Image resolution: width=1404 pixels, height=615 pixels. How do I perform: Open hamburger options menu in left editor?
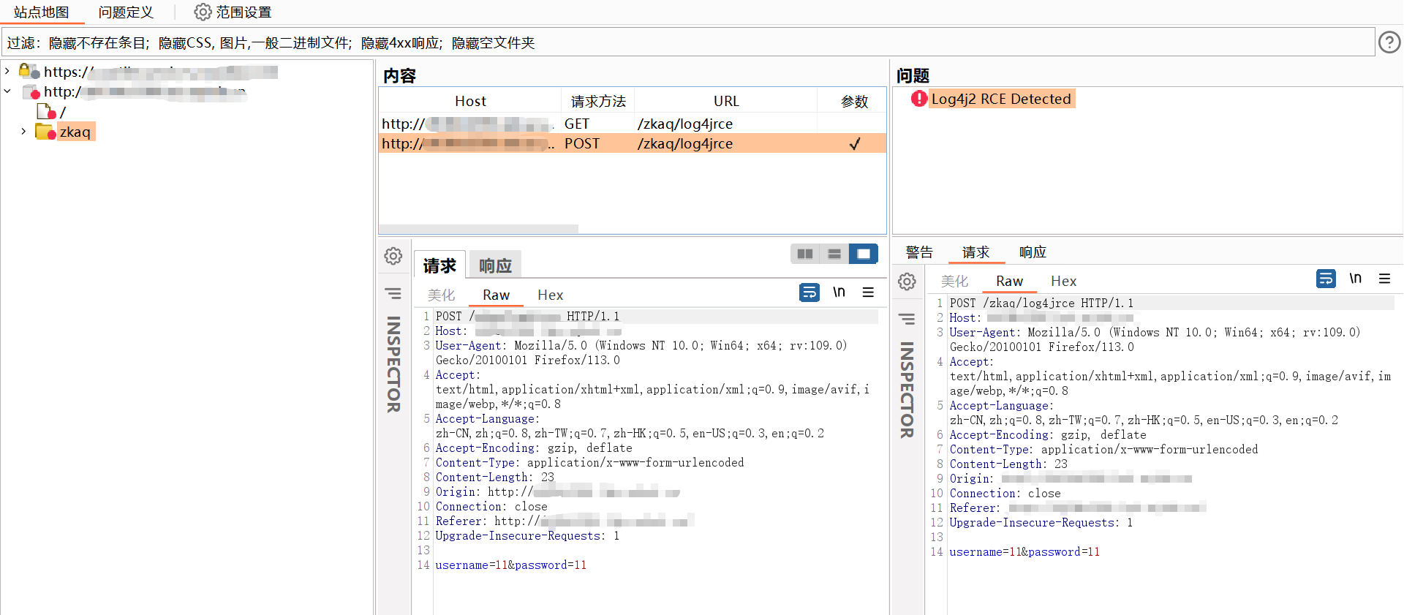(x=868, y=293)
